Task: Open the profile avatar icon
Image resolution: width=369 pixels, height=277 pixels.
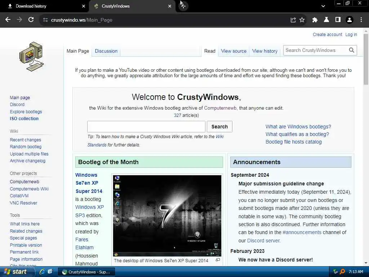Action: coord(350,20)
